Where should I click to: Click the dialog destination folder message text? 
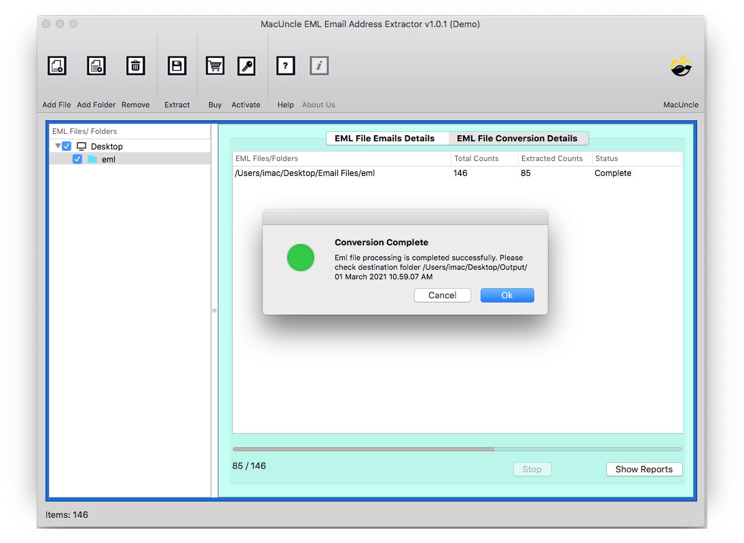(x=431, y=267)
